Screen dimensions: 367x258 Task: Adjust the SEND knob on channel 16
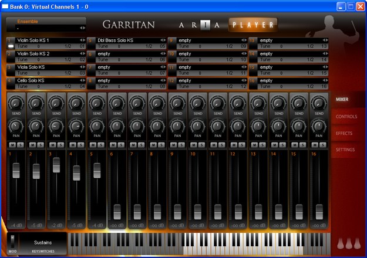(x=319, y=103)
